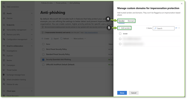The width and height of the screenshot is (187, 99).
Task: Click the Exchange message trace icon
Action: pyautogui.click(x=4, y=75)
